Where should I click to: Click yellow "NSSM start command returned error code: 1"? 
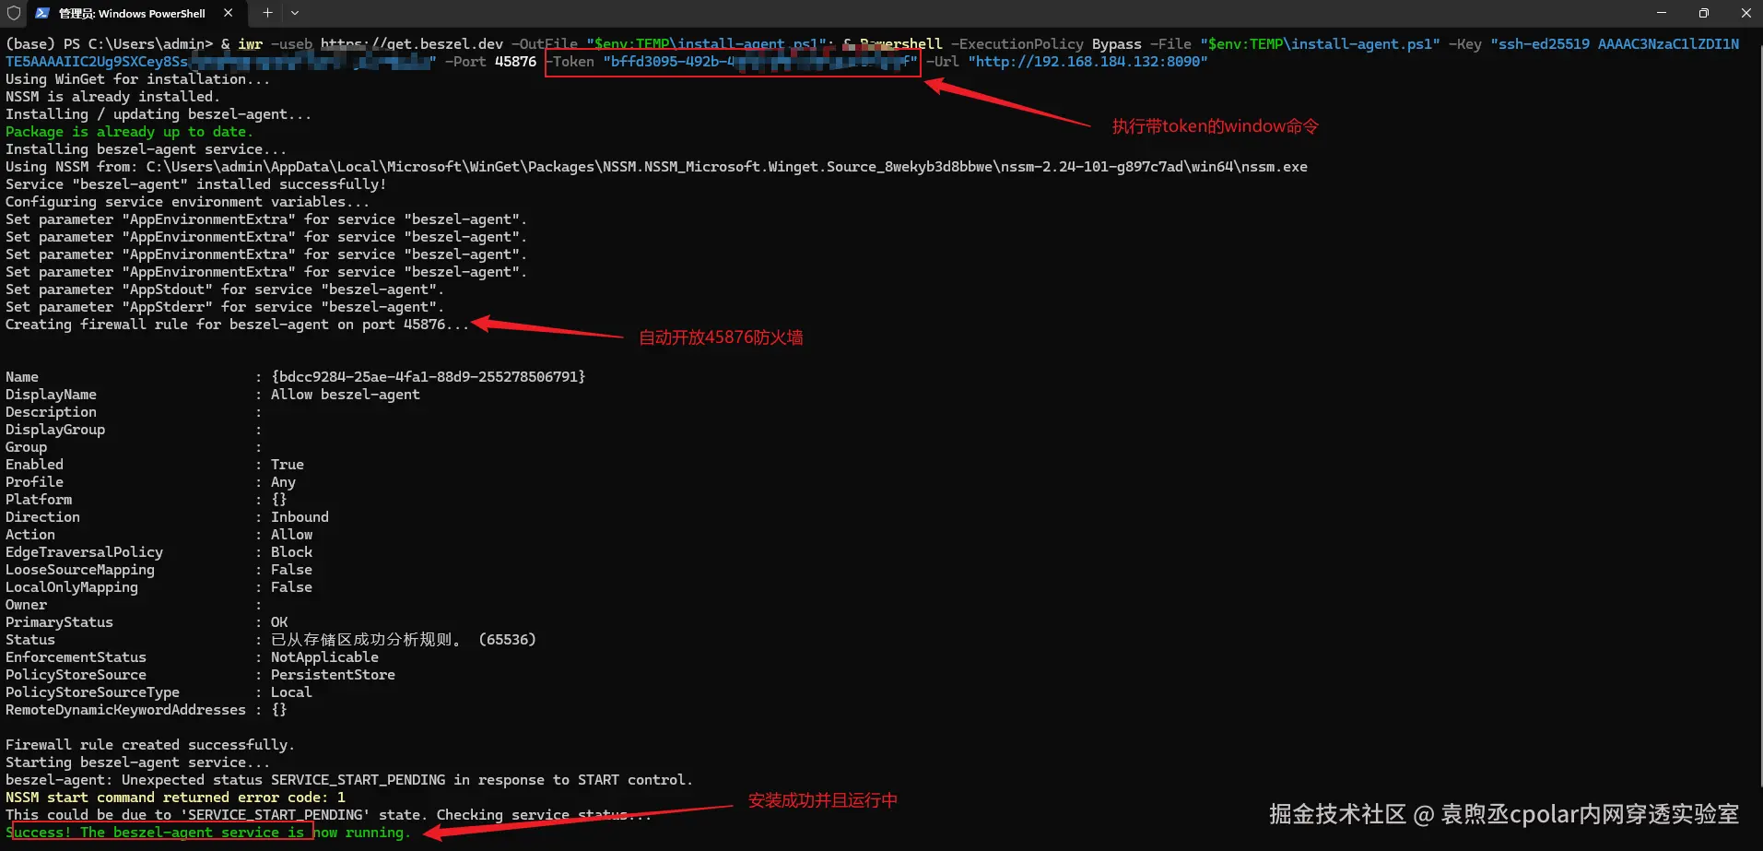(175, 798)
